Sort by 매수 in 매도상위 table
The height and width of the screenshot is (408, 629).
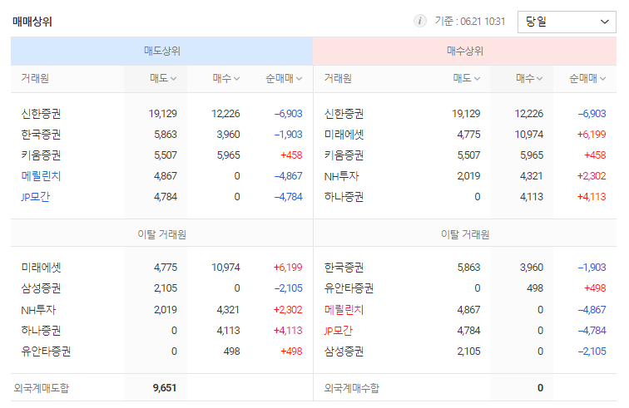(226, 79)
